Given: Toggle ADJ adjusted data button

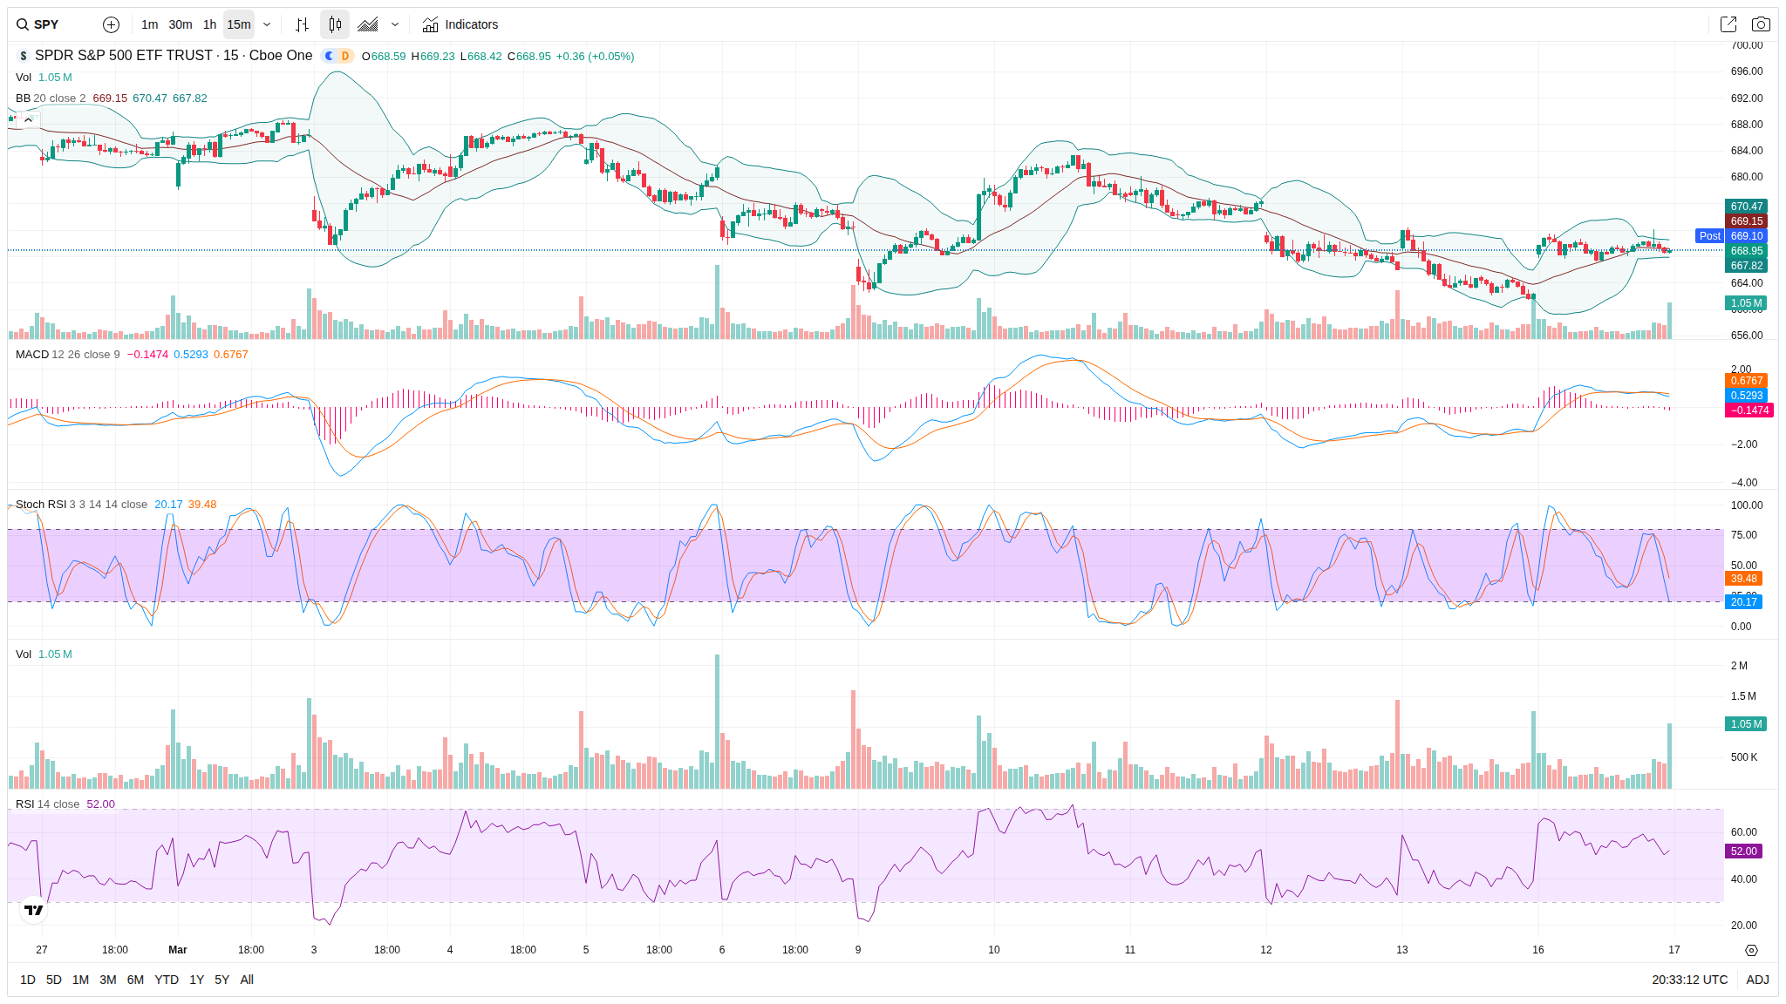Looking at the screenshot, I should point(1757,980).
